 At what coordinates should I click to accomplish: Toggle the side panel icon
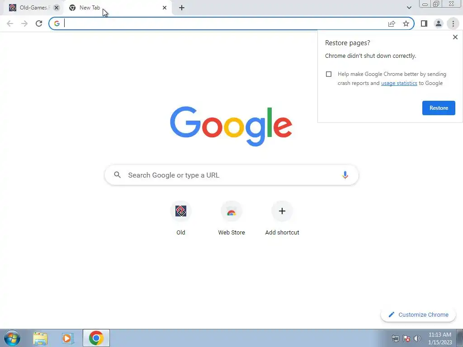(x=424, y=23)
